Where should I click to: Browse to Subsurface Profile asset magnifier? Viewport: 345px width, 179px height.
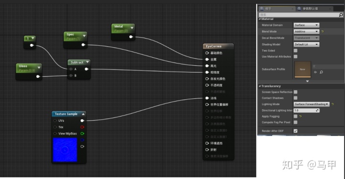[x=321, y=72]
